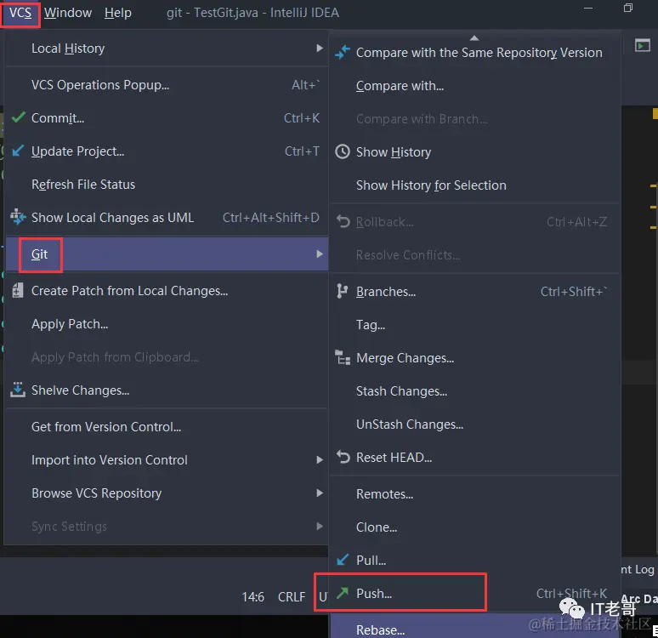The width and height of the screenshot is (658, 638).
Task: Click the Compare with Same Repository Version icon
Action: [x=343, y=53]
